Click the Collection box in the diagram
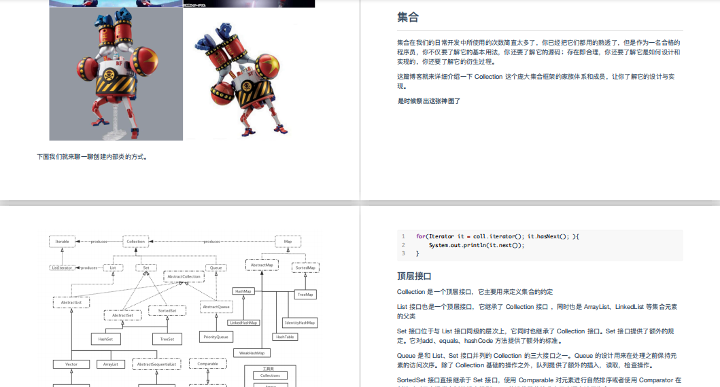The image size is (720, 387). point(135,242)
